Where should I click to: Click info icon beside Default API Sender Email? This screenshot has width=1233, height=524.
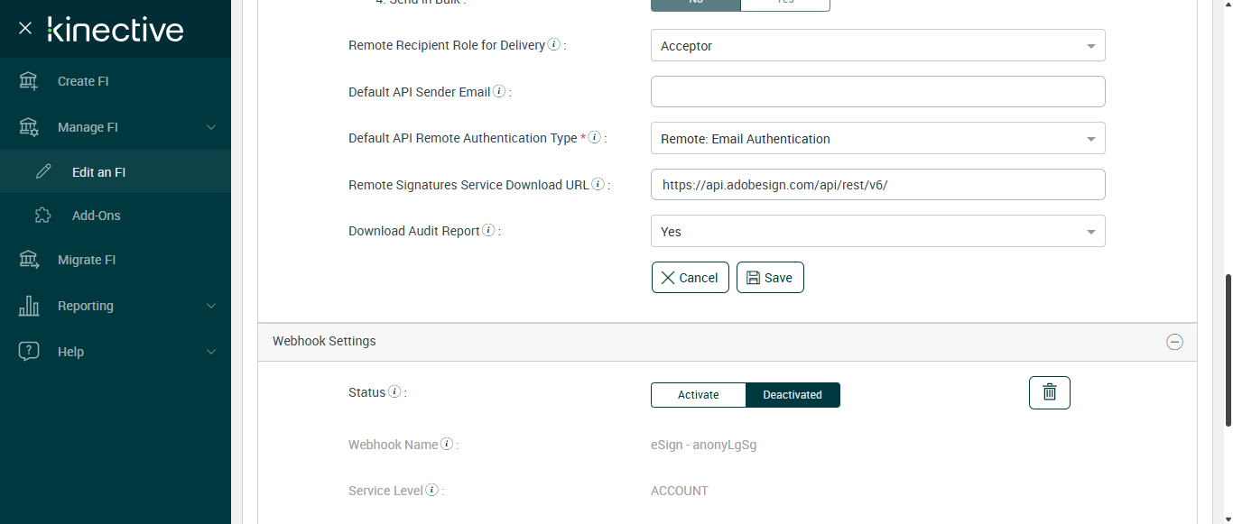pos(499,91)
